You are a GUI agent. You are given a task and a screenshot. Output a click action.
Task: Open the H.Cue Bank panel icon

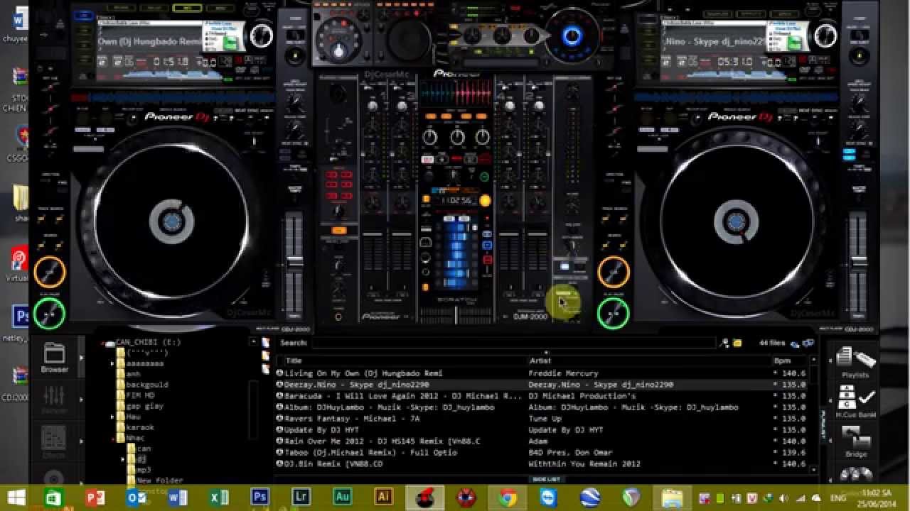pyautogui.click(x=855, y=401)
